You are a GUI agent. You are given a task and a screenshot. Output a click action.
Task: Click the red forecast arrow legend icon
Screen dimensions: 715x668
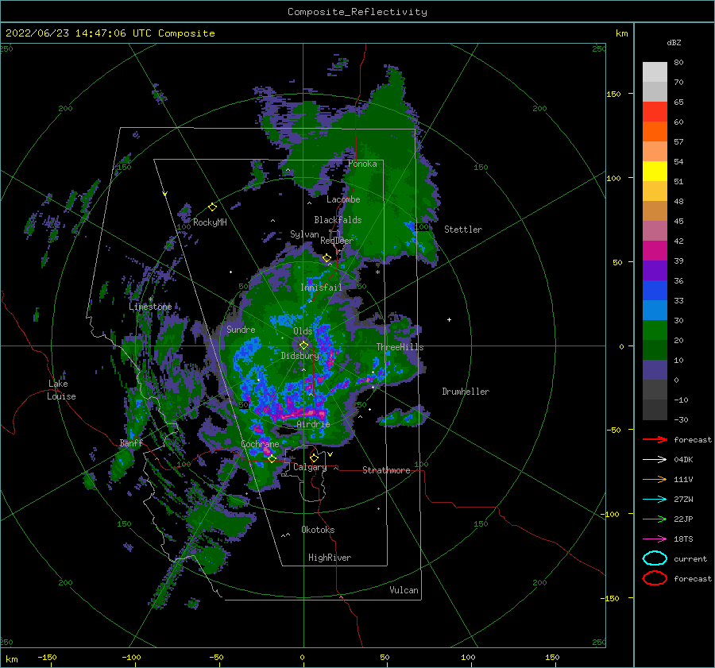coord(655,439)
